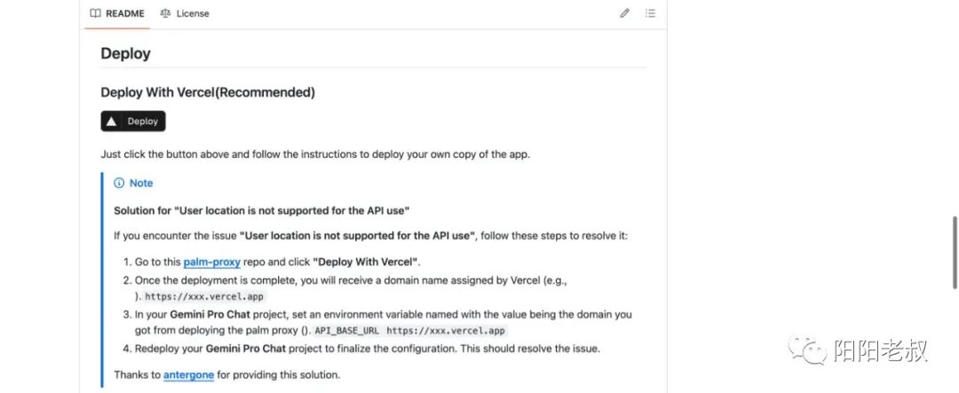Open the README outline list icon
The width and height of the screenshot is (959, 393).
[x=650, y=13]
